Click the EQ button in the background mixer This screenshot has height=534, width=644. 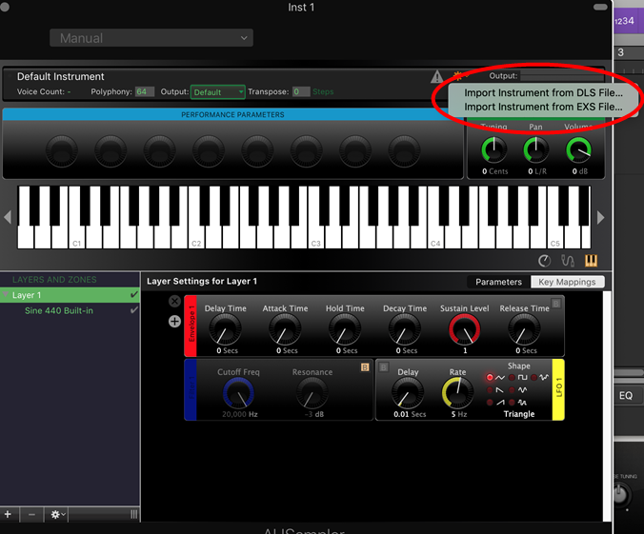(626, 396)
